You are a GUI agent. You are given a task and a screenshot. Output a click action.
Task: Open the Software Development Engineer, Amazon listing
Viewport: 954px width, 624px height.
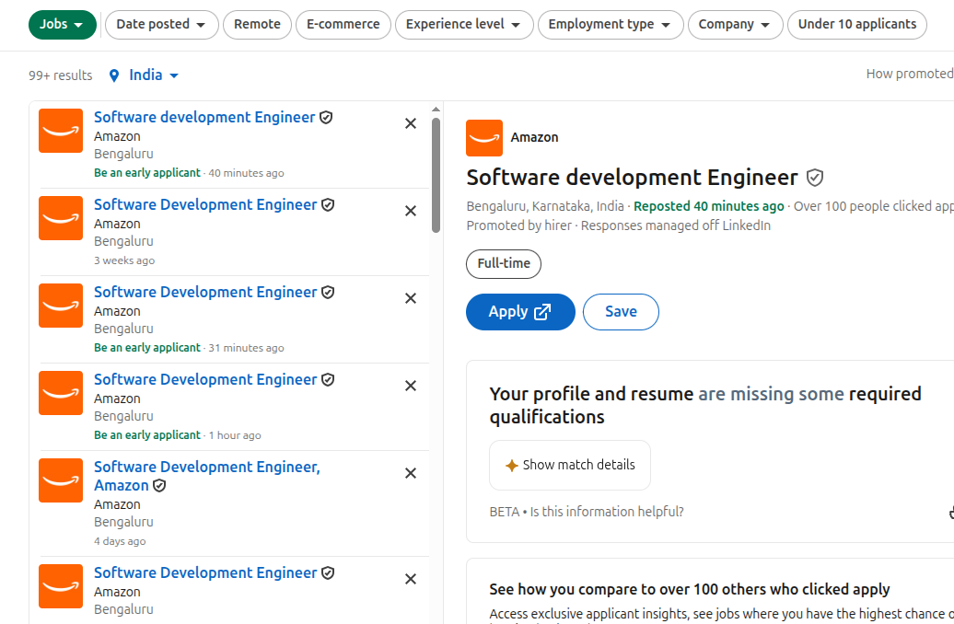pos(207,476)
